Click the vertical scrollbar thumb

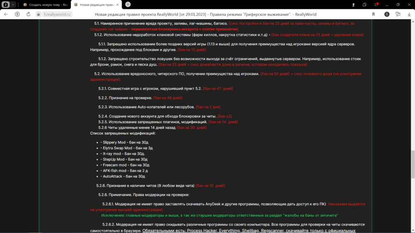tap(413, 165)
